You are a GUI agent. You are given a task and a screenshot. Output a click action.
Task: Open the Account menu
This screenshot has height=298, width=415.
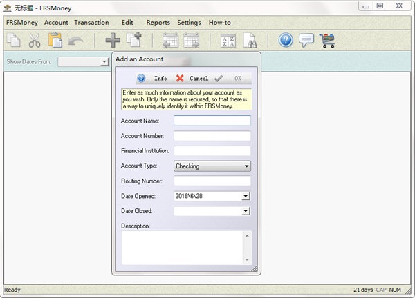click(56, 23)
